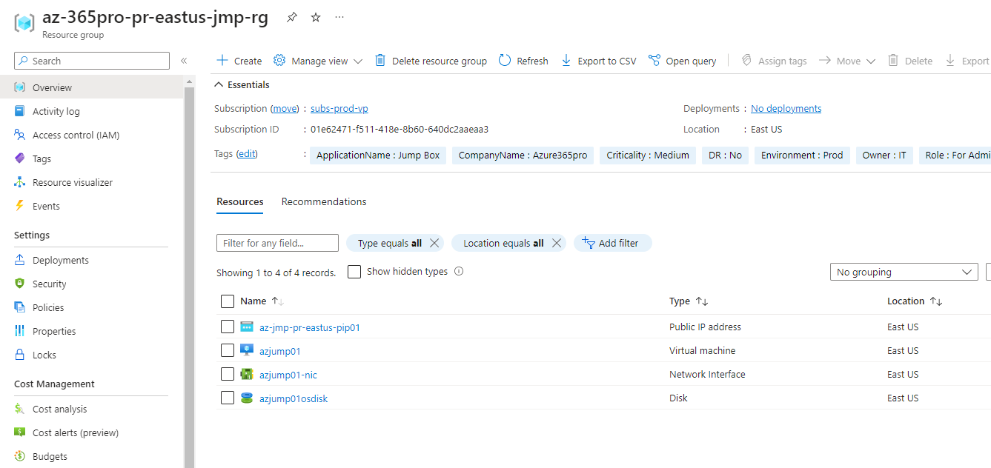
Task: Click the Locks padlock icon
Action: (20, 355)
